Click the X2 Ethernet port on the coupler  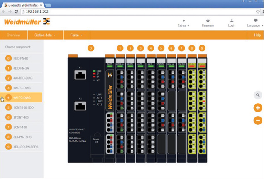tap(80, 106)
